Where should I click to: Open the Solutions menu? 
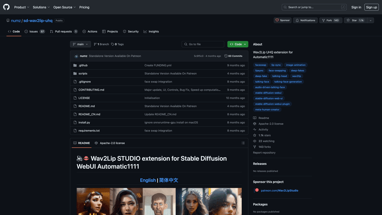[41, 7]
